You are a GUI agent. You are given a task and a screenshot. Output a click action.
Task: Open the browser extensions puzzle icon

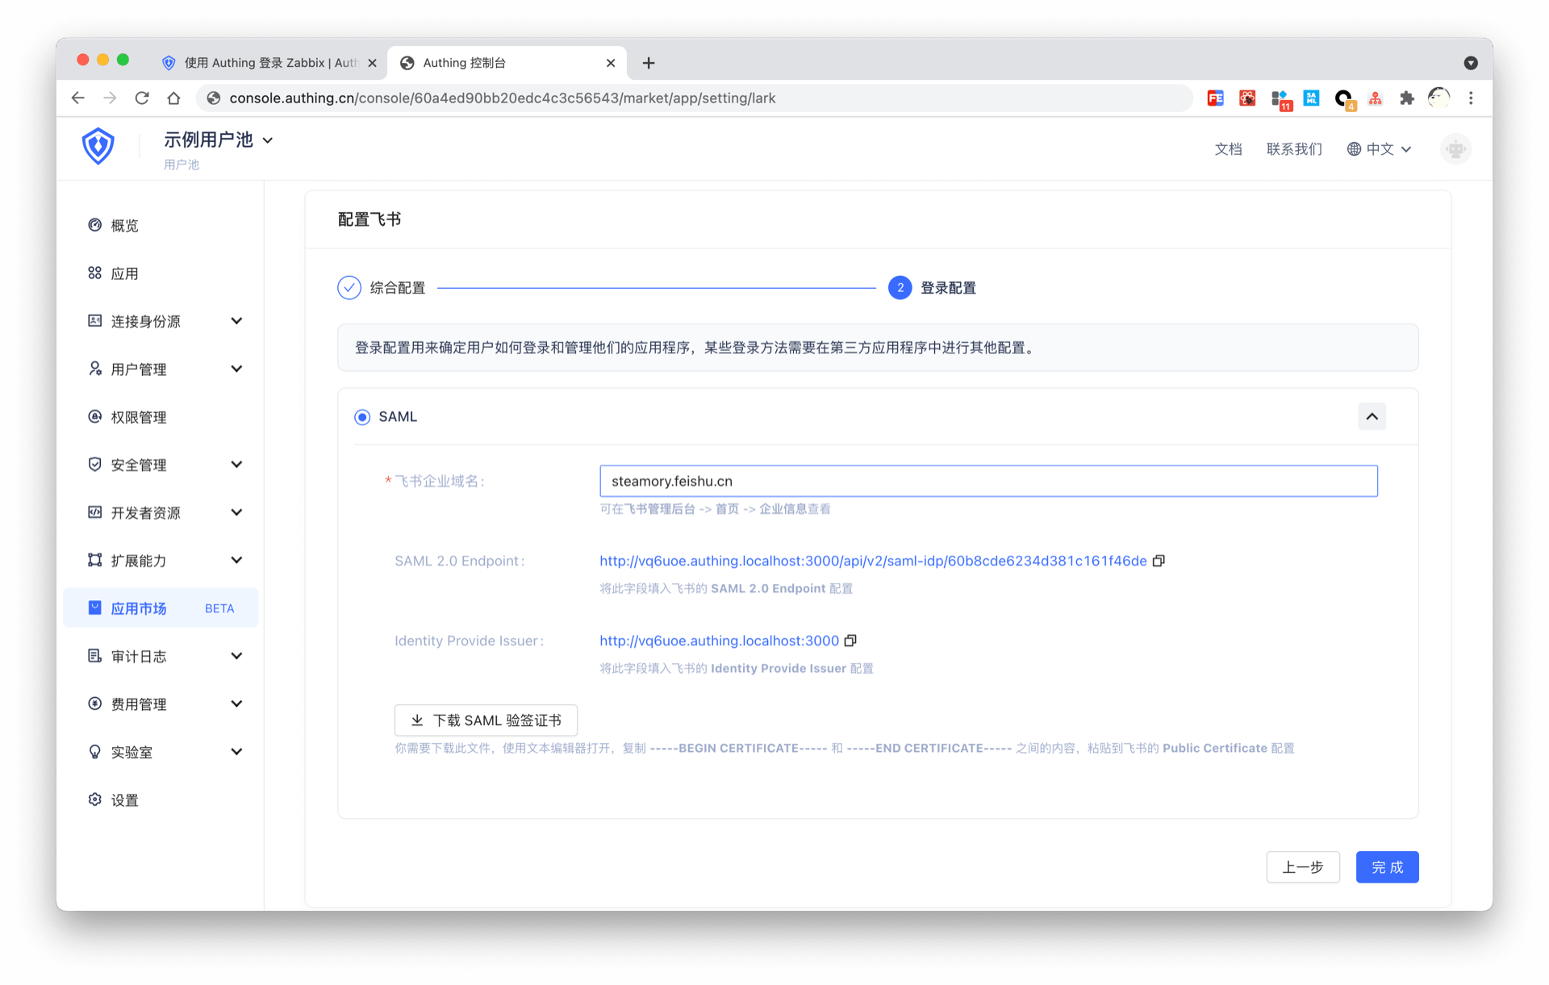coord(1407,98)
